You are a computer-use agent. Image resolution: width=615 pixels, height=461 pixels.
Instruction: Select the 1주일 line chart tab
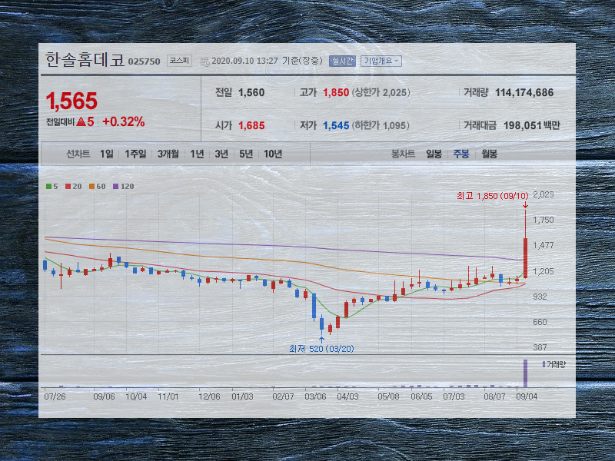(x=136, y=154)
